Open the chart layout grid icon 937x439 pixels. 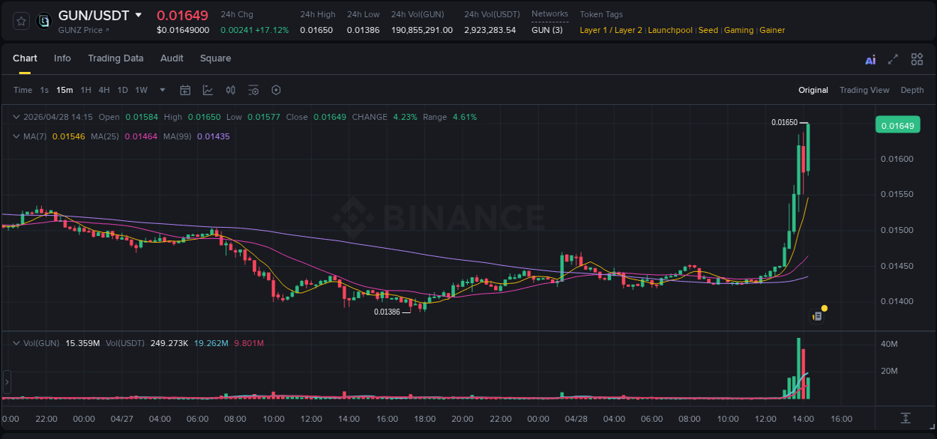coord(917,59)
